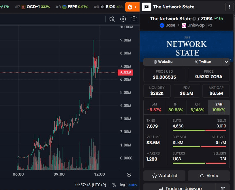
Task: Select the 1H timeframe tab
Action: [x=176, y=108]
